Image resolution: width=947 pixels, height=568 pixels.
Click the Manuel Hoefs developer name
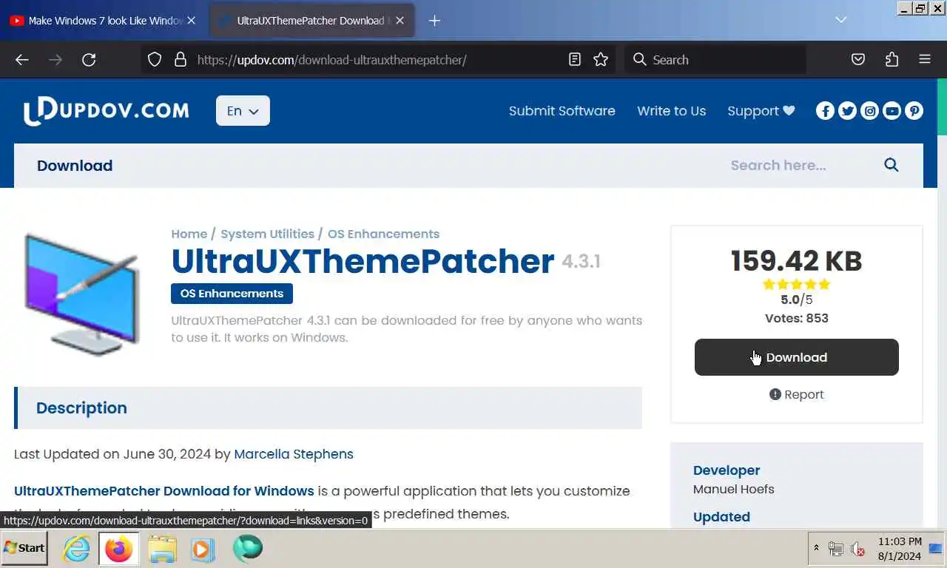[x=733, y=489]
